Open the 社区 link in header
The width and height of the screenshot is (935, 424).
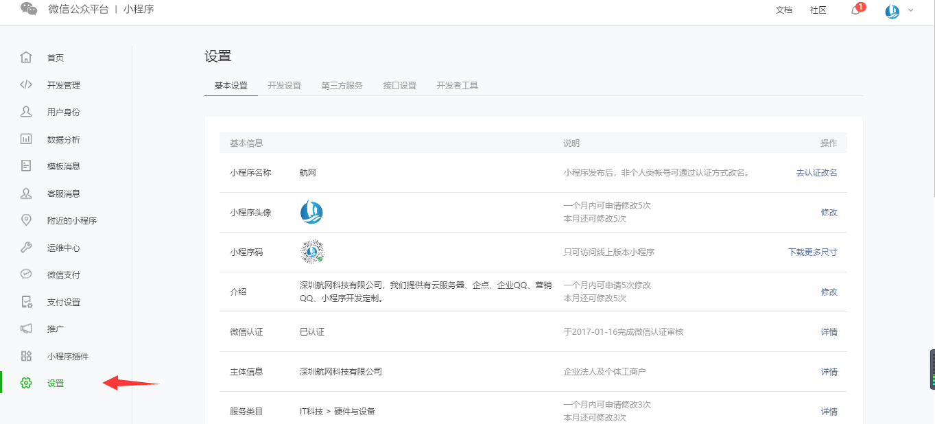click(x=818, y=10)
